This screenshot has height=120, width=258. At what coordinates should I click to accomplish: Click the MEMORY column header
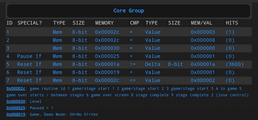104,23
